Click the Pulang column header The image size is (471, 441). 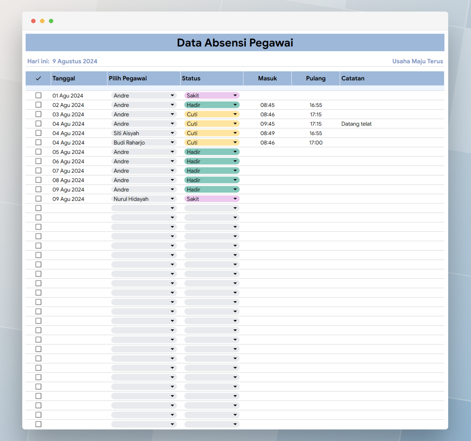coord(316,78)
